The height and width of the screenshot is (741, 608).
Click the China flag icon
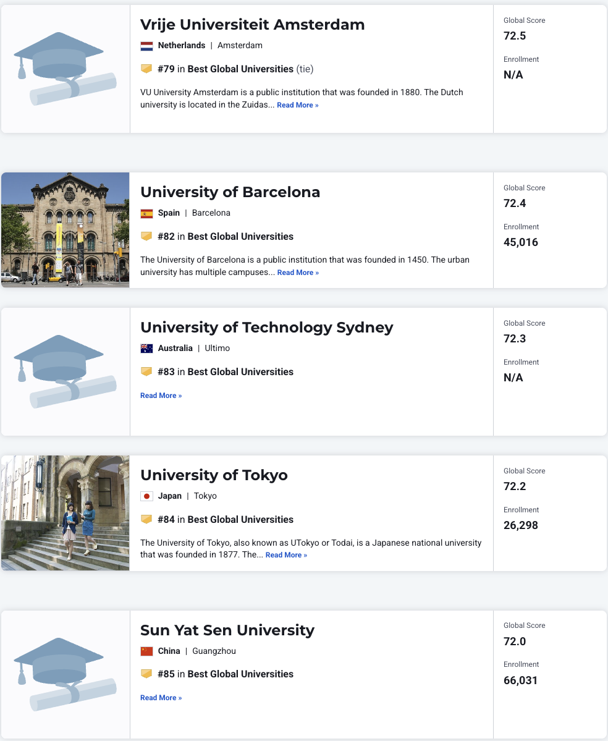click(x=146, y=651)
